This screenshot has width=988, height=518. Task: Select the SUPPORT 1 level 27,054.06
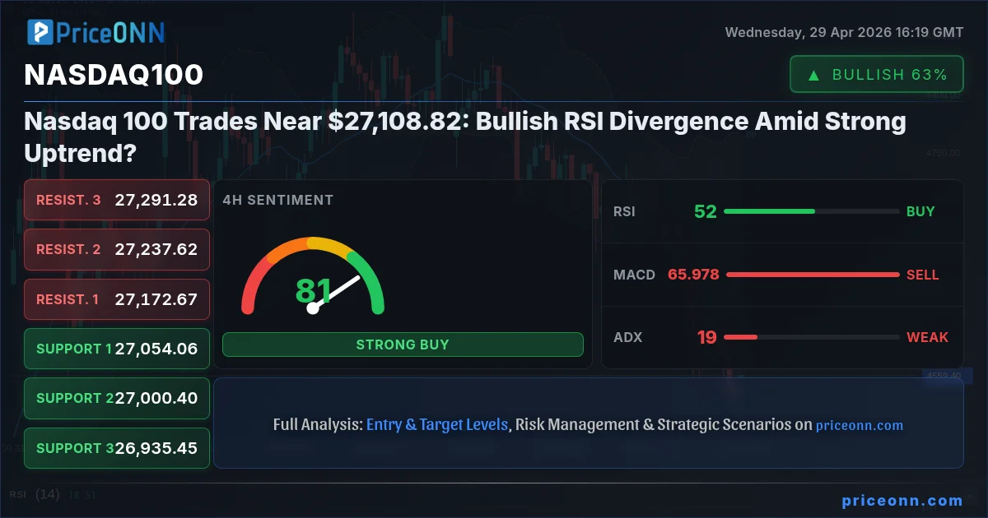tap(117, 349)
